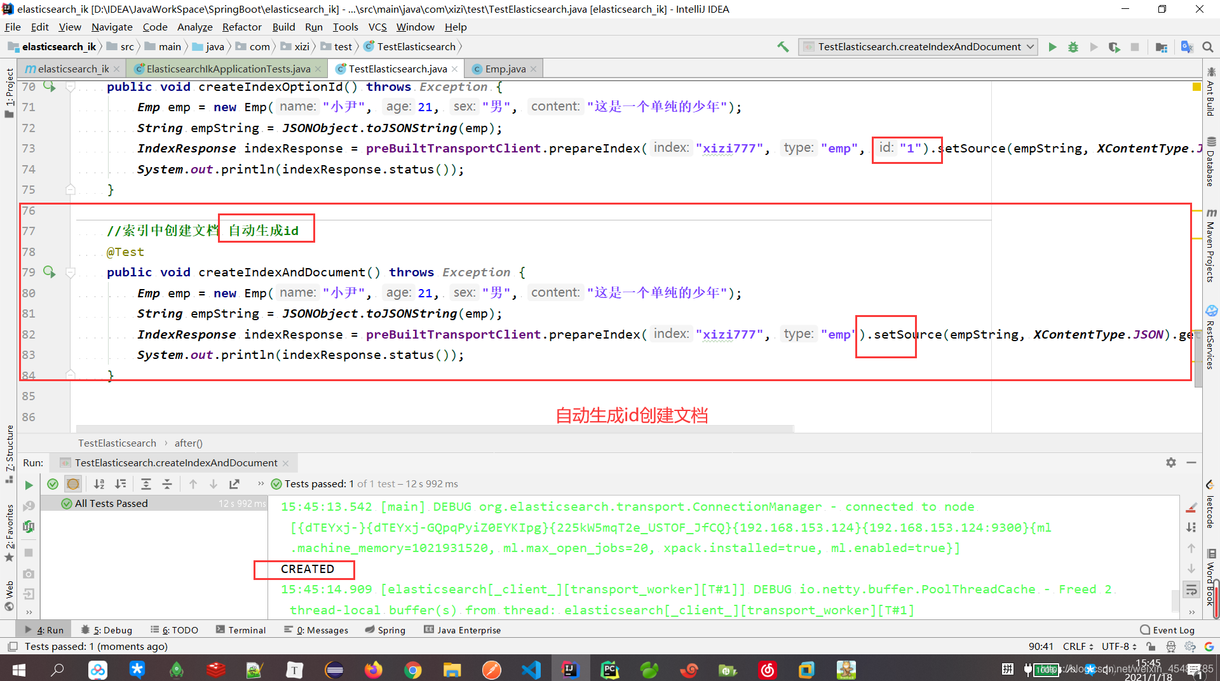Open Project Structure from the toolbar
The image size is (1220, 681).
tap(1162, 46)
